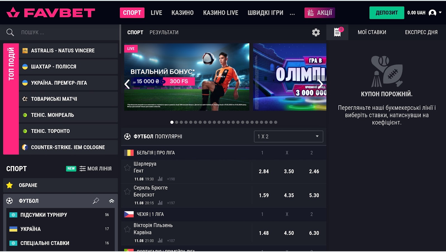
Task: Go to previous banner slide arrow
Action: click(127, 84)
